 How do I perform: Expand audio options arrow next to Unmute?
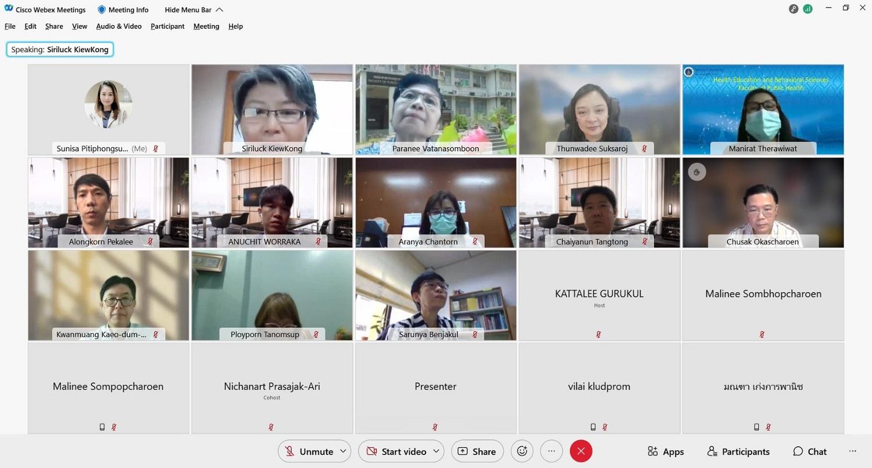[x=344, y=451]
